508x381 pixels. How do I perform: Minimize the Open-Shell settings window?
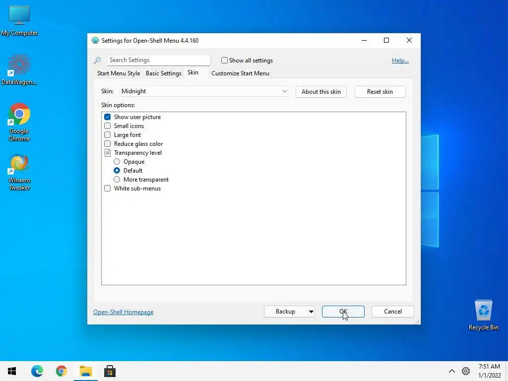[x=364, y=40]
